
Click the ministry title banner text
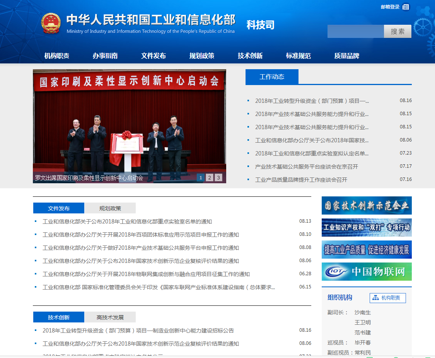point(151,23)
